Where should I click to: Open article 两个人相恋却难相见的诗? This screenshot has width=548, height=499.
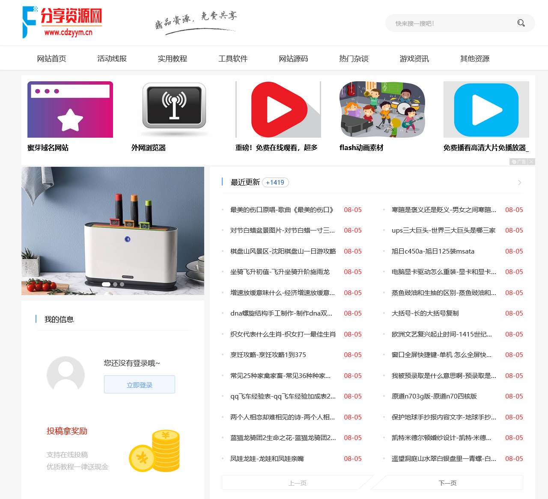(283, 417)
